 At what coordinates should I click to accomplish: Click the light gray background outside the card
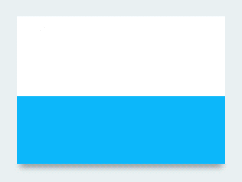(121, 8)
